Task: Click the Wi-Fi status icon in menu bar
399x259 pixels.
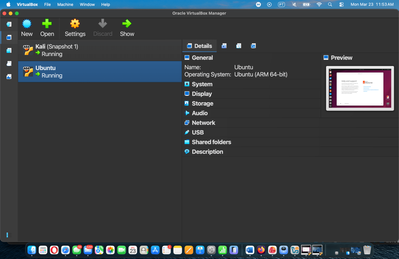Action: click(x=319, y=5)
